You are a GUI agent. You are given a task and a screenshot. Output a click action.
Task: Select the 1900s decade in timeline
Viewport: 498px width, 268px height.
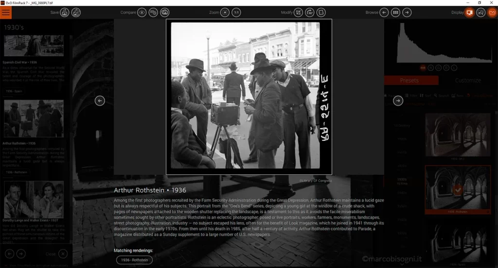pos(402,139)
